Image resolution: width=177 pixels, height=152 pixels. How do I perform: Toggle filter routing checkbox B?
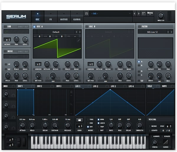(139, 65)
